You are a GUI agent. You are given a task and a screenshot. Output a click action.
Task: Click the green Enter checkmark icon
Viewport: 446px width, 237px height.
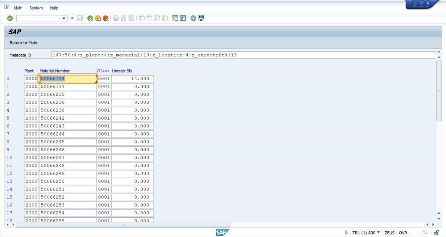(10, 18)
